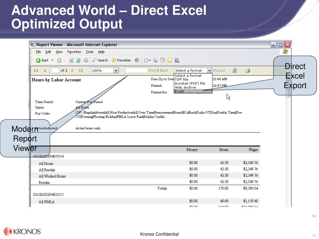Open the Mail dropdown arrow
Screen dimensions: 319x239
pos(150,60)
